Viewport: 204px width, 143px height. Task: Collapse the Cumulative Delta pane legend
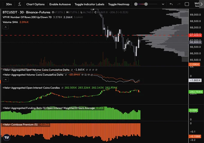(6, 80)
